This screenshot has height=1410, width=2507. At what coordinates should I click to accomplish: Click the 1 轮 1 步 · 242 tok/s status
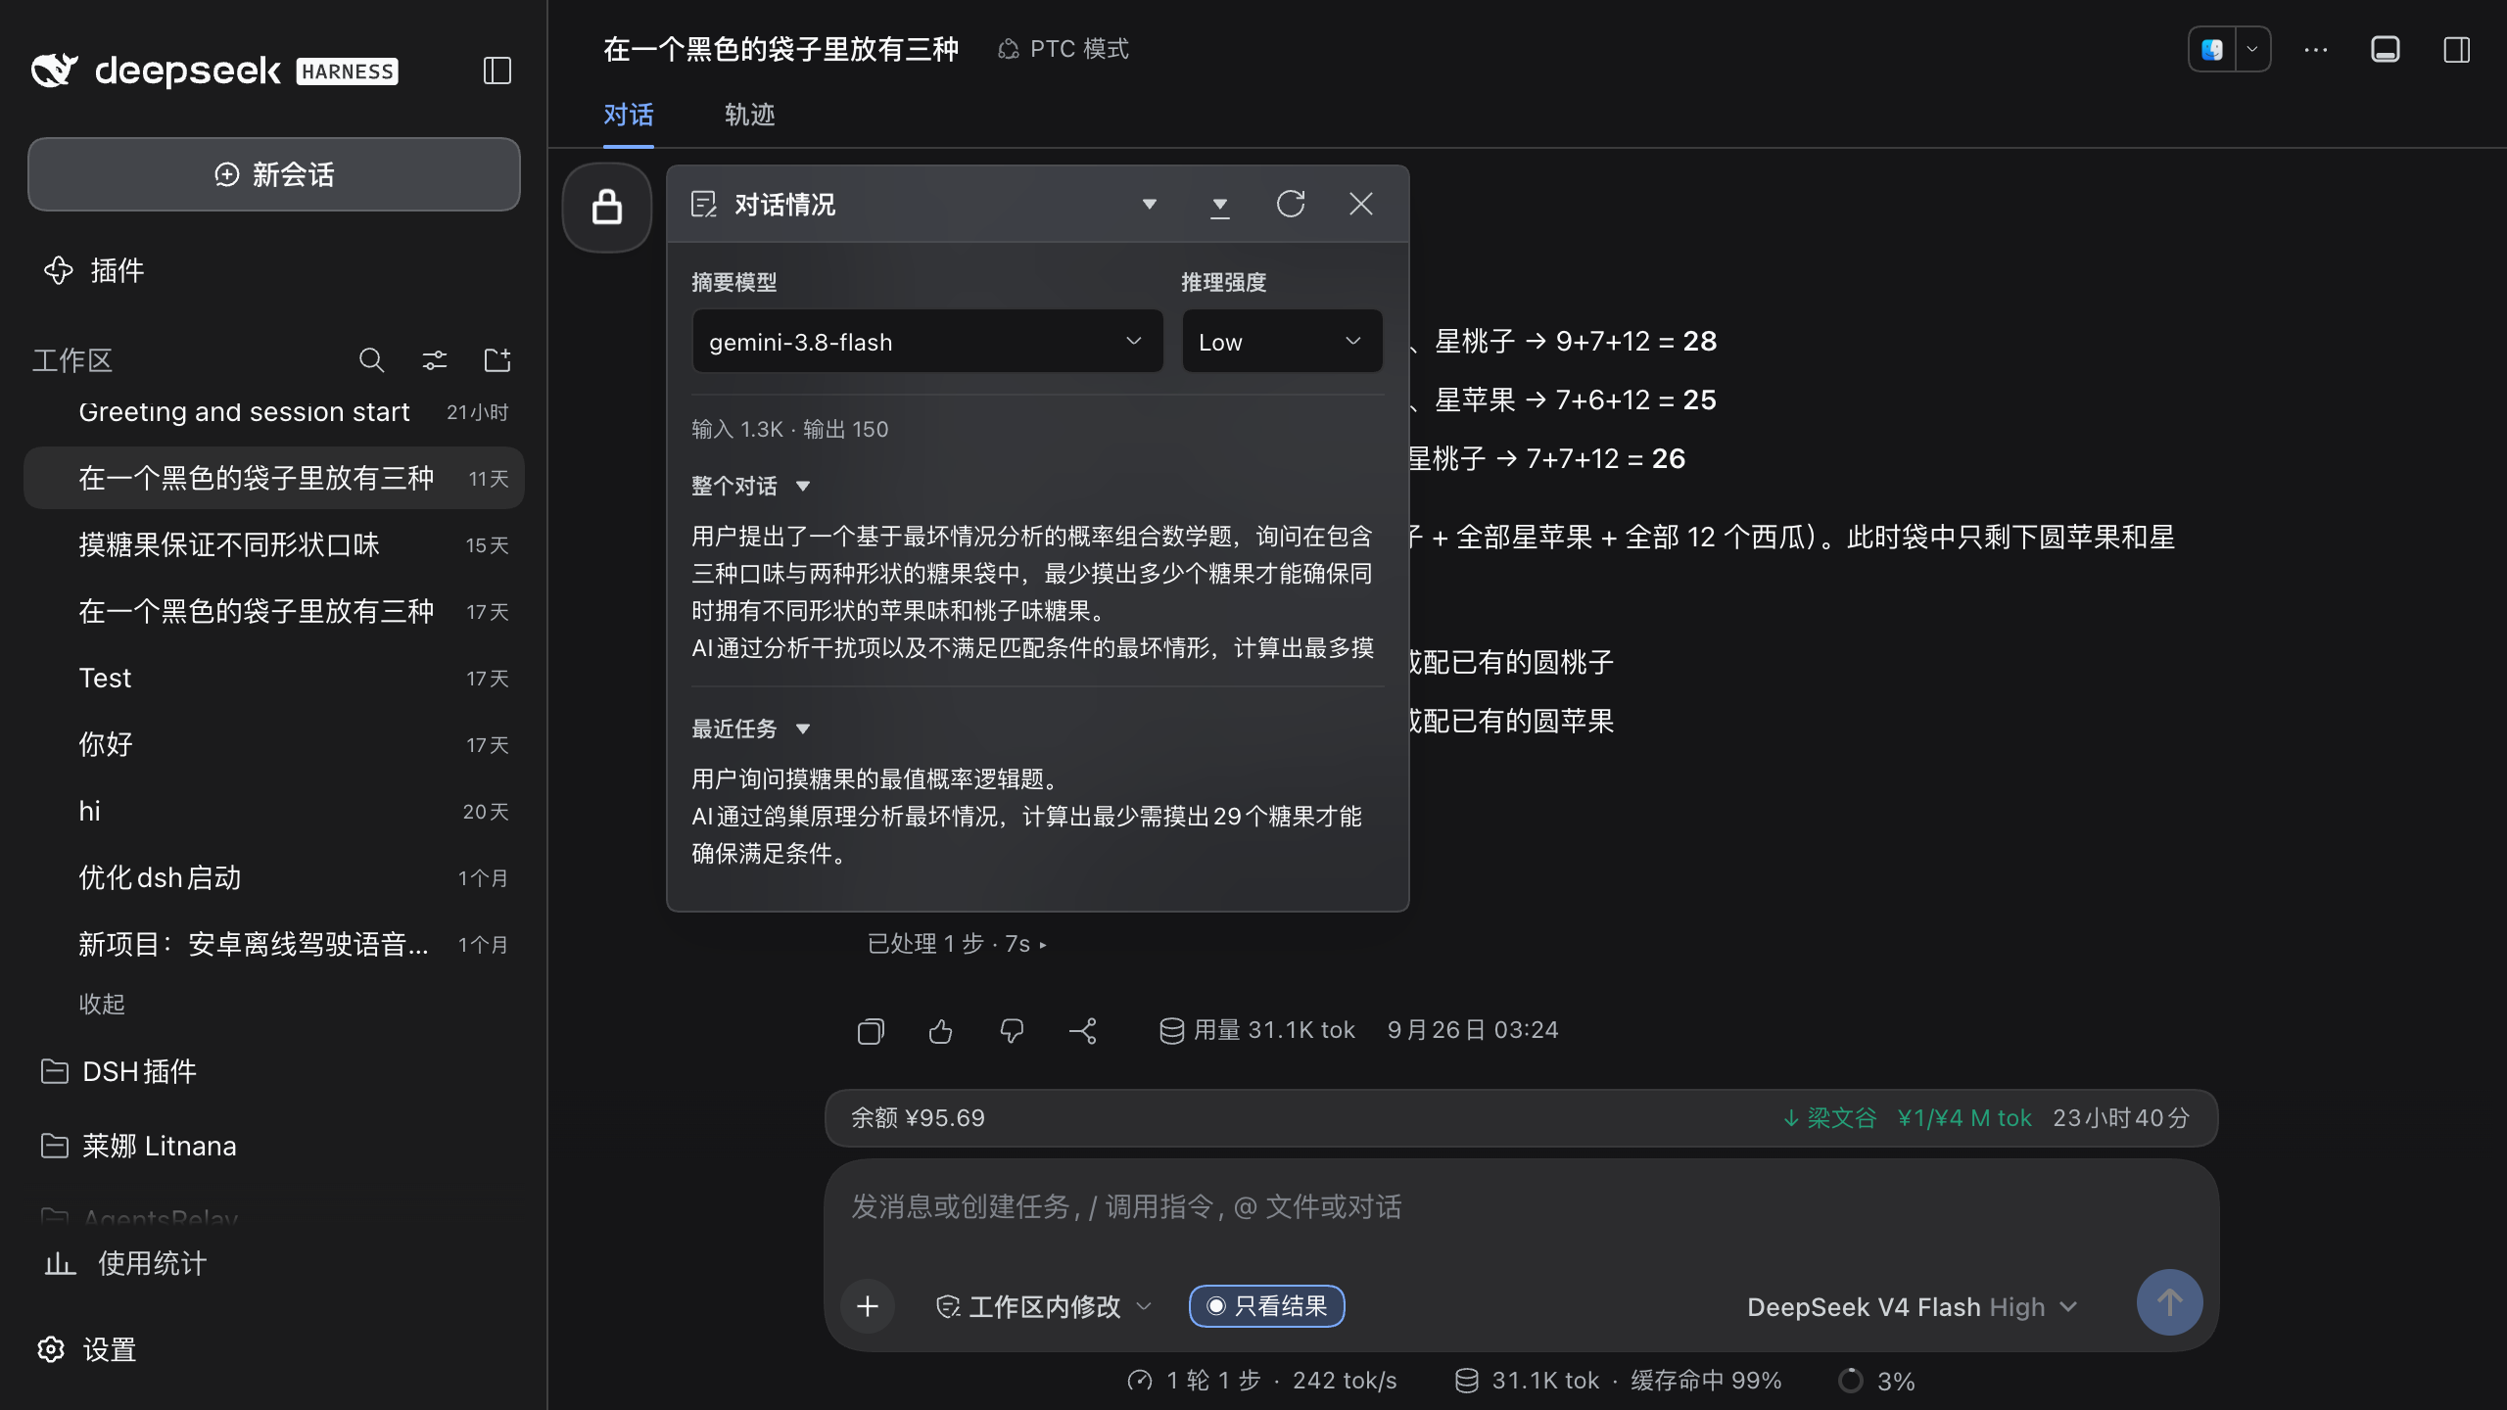[x=1262, y=1381]
